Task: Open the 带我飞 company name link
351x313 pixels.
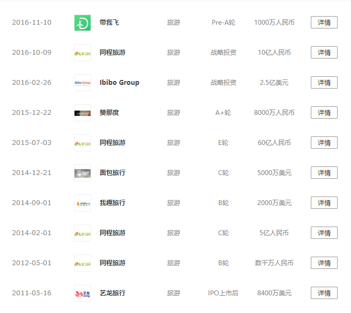Action: (x=109, y=23)
